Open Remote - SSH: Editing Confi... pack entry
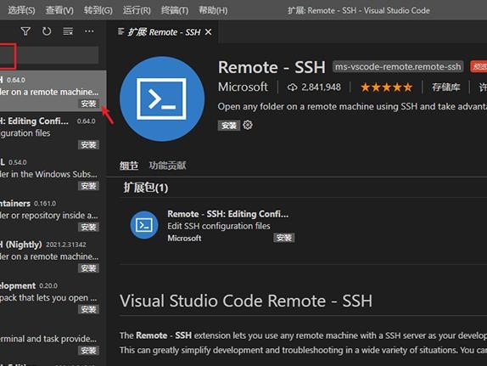 coord(227,214)
